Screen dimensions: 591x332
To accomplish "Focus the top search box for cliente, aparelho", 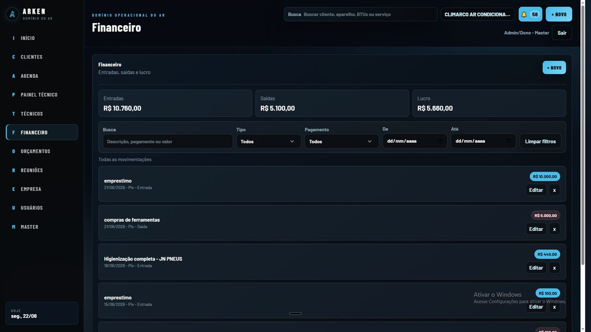I will pos(361,14).
